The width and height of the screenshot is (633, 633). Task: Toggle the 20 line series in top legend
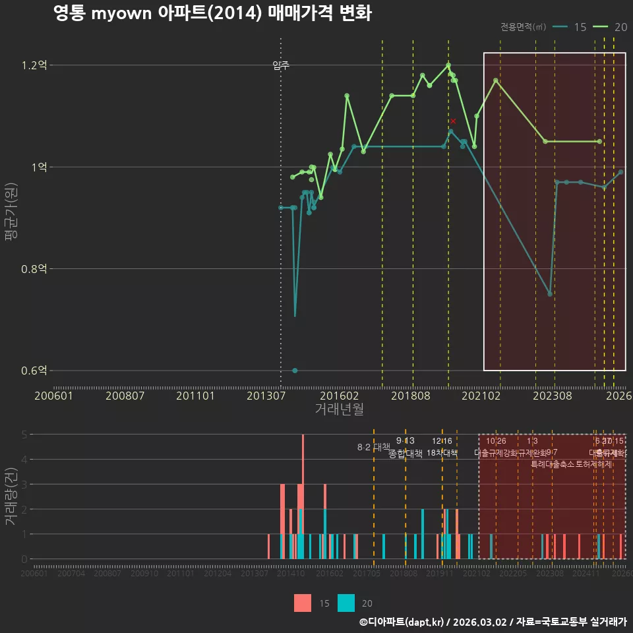coord(610,27)
